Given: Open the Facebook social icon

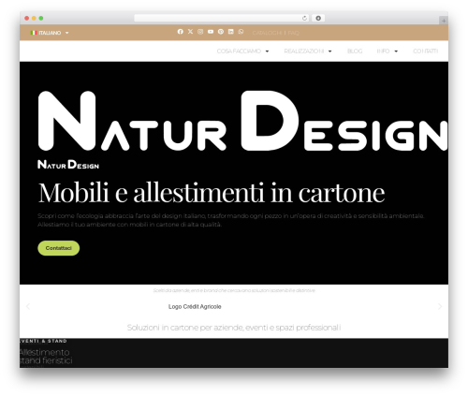Looking at the screenshot, I should (181, 32).
